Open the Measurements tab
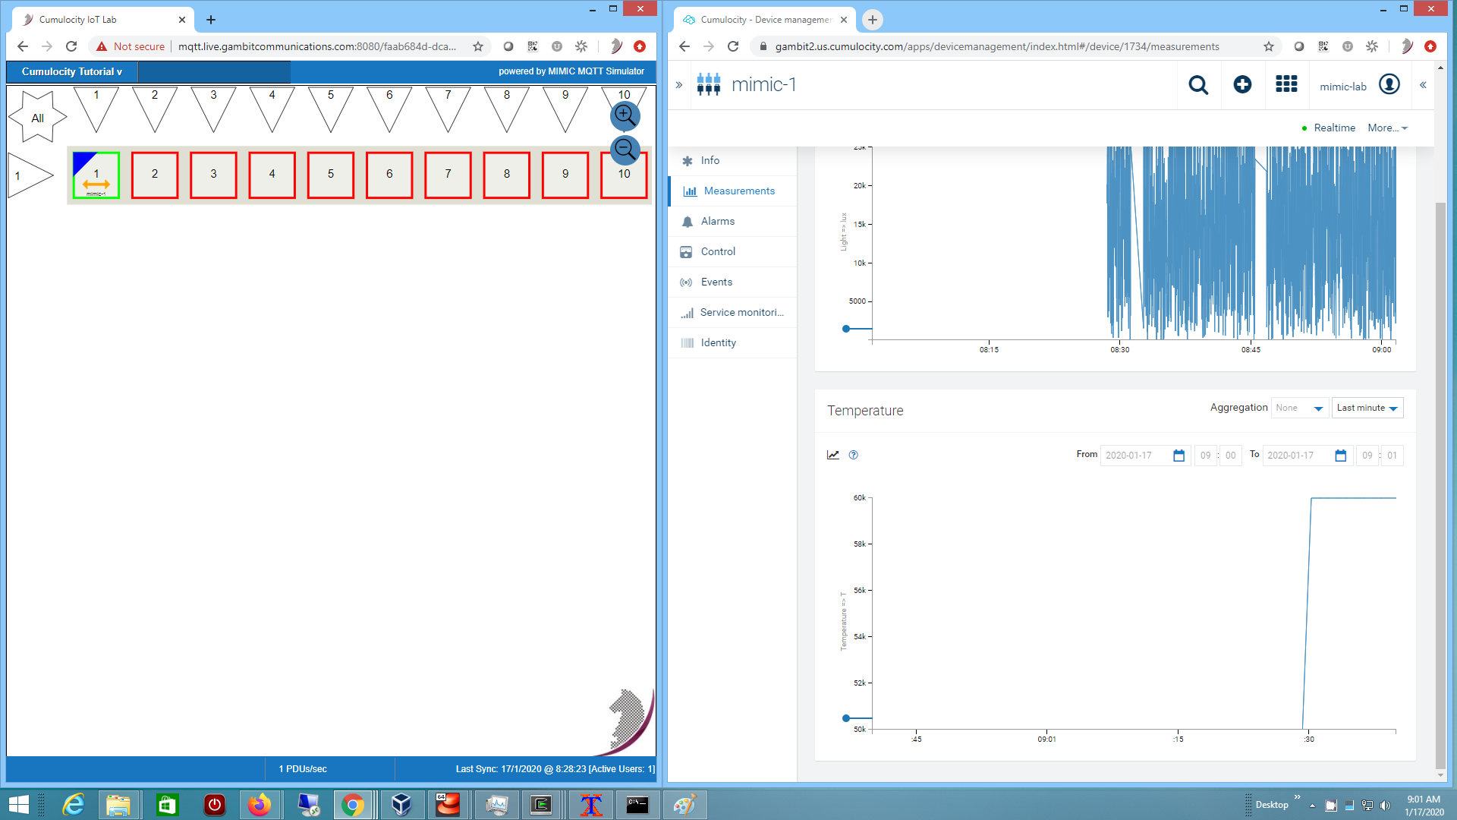This screenshot has width=1457, height=820. coord(732,191)
